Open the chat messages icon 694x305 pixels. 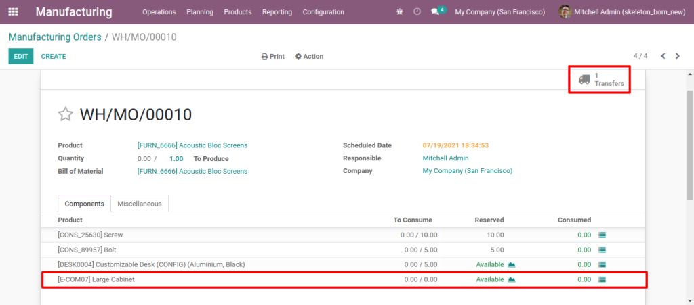coord(436,12)
